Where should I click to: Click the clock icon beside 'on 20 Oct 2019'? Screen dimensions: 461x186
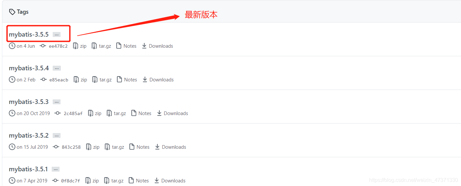12,113
